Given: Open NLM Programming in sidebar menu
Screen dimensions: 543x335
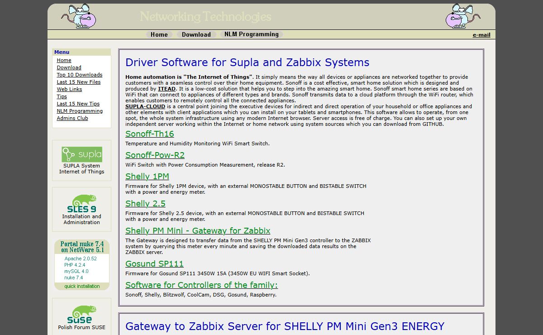Looking at the screenshot, I should pos(80,111).
